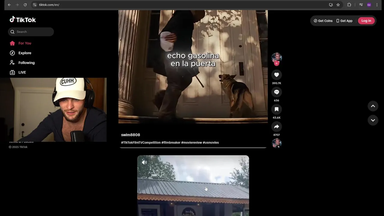384x216 pixels.
Task: Click the TikTok logo
Action: point(23,19)
